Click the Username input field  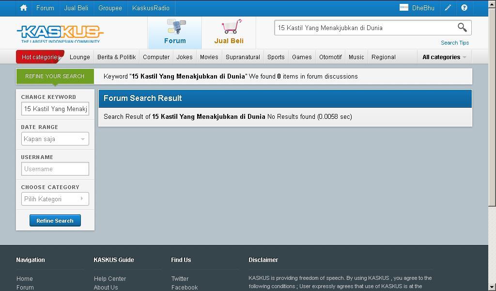pos(55,169)
